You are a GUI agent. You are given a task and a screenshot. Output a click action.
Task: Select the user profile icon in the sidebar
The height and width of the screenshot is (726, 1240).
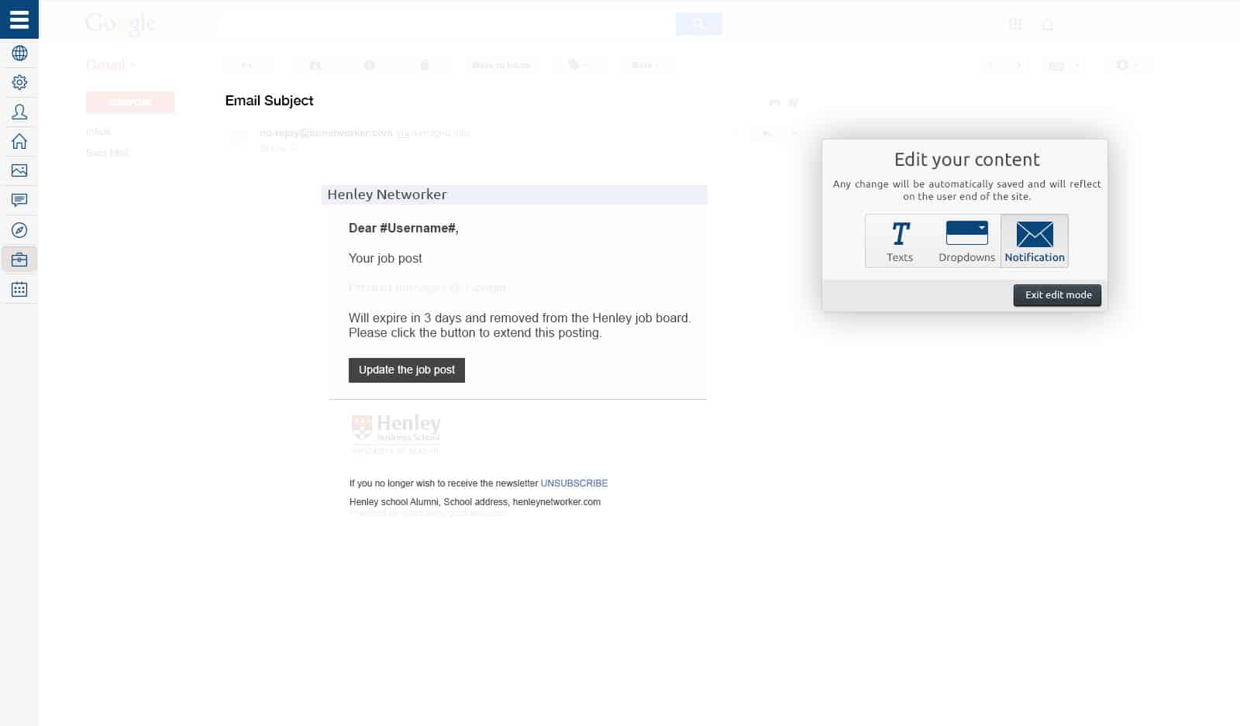pos(19,112)
